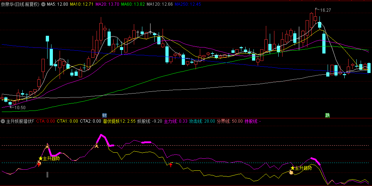Select the 京泉华(日线.前复权) chart title

pyautogui.click(x=20, y=4)
